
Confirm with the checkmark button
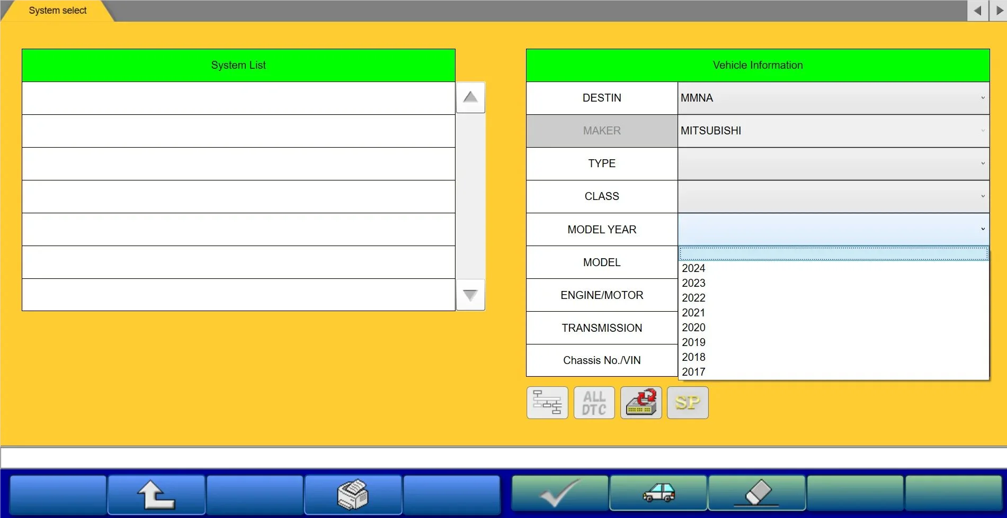[560, 493]
